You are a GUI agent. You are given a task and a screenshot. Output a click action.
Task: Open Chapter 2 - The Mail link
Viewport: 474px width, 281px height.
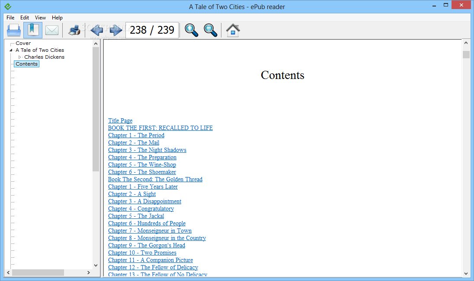(x=134, y=143)
